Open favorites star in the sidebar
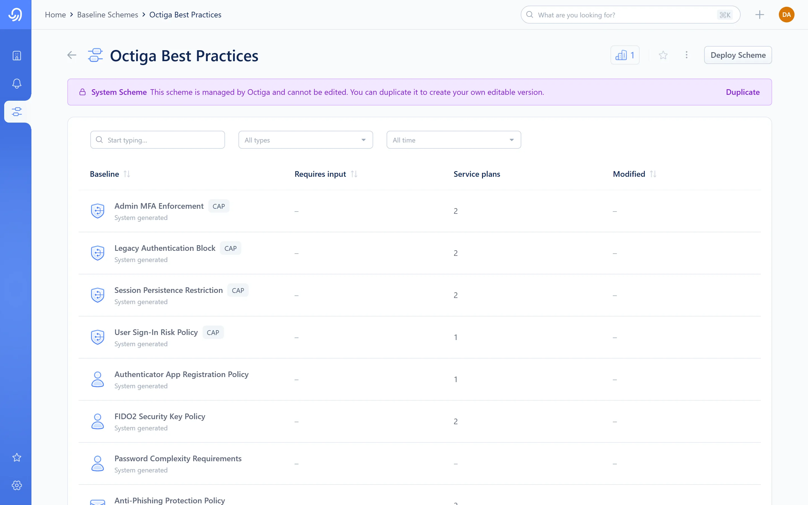Image resolution: width=808 pixels, height=505 pixels. pos(17,457)
